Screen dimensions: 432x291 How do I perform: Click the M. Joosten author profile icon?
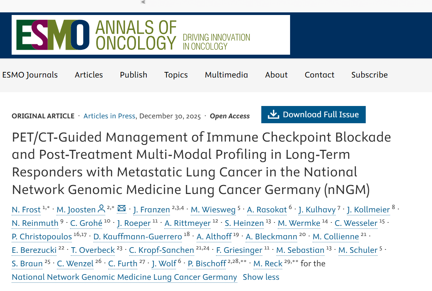[101, 209]
